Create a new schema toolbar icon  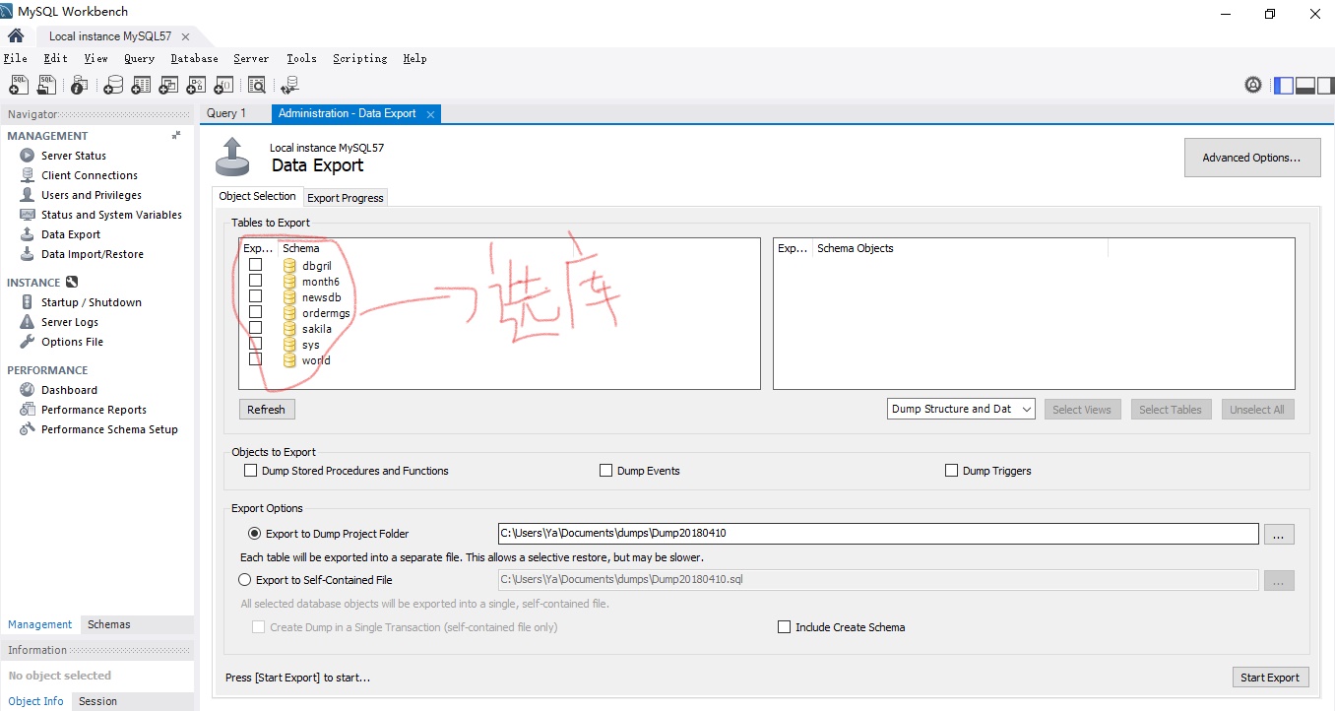(113, 85)
